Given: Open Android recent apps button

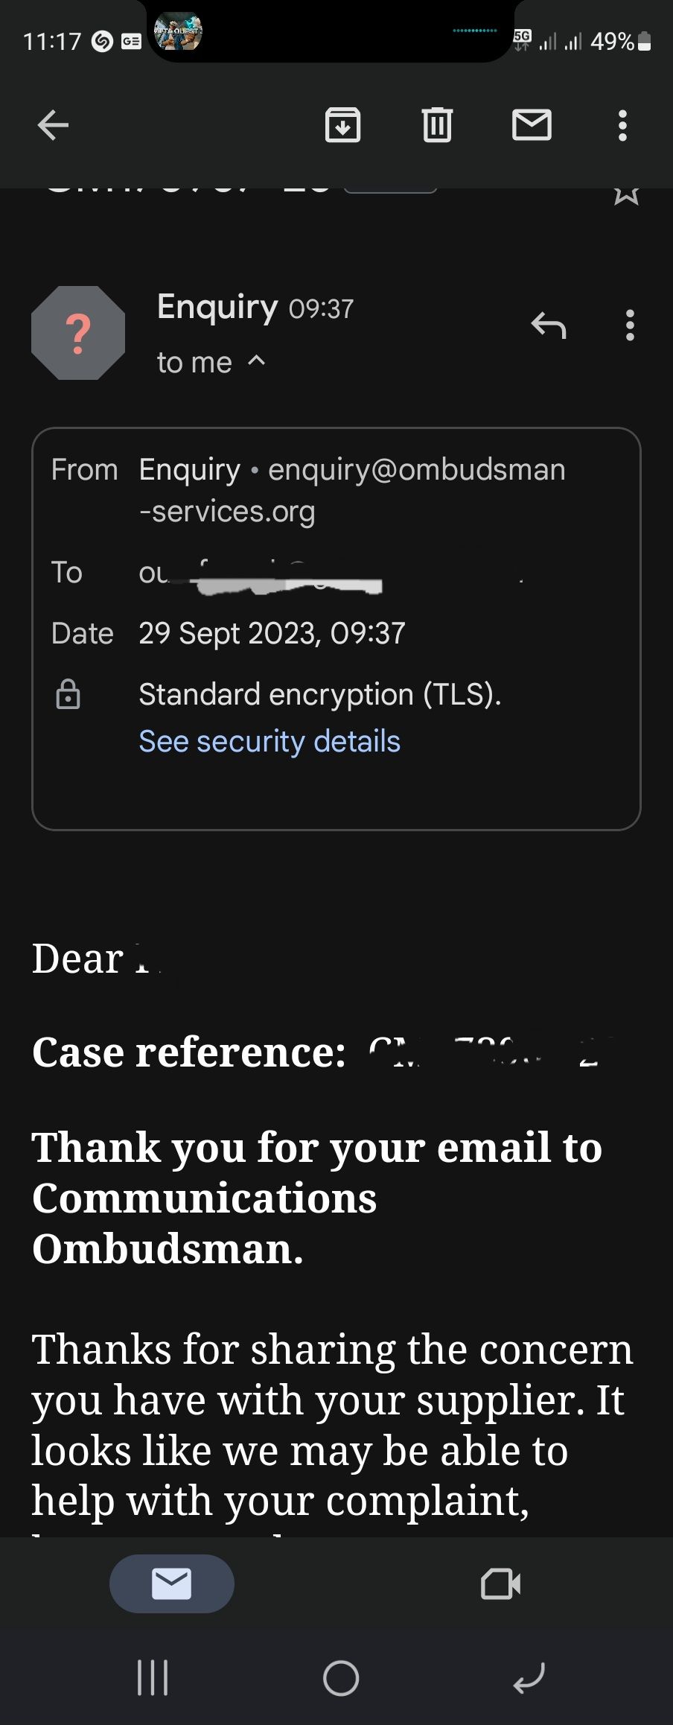Looking at the screenshot, I should coord(153,1678).
